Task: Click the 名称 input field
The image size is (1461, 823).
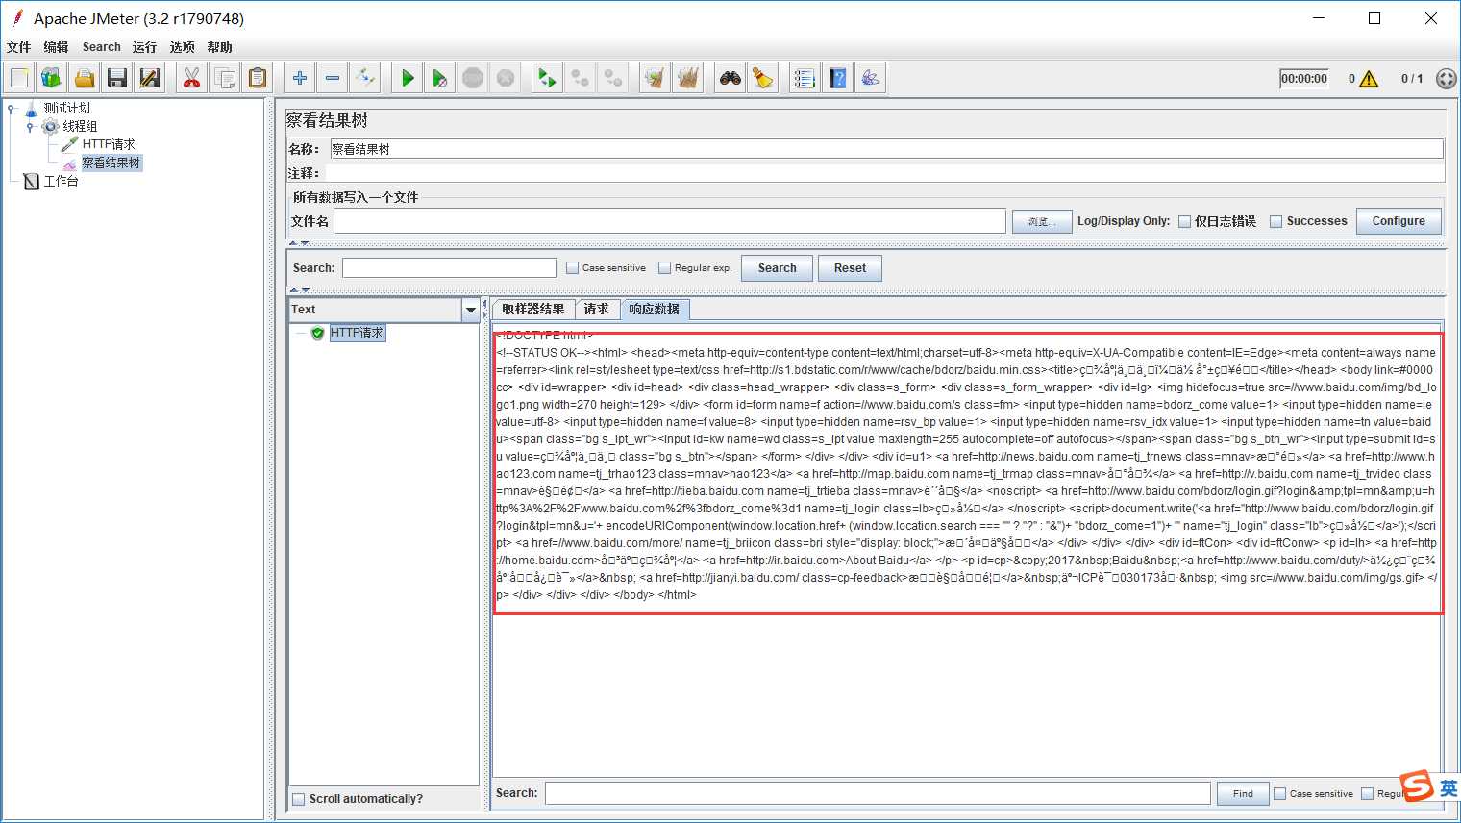Action: coord(886,149)
